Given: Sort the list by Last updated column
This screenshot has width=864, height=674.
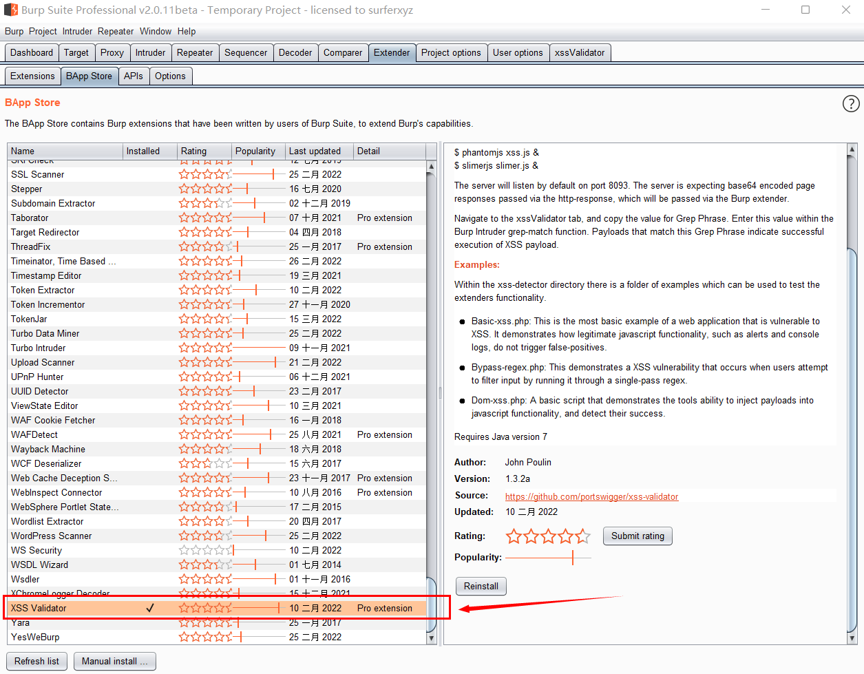Looking at the screenshot, I should coord(319,151).
